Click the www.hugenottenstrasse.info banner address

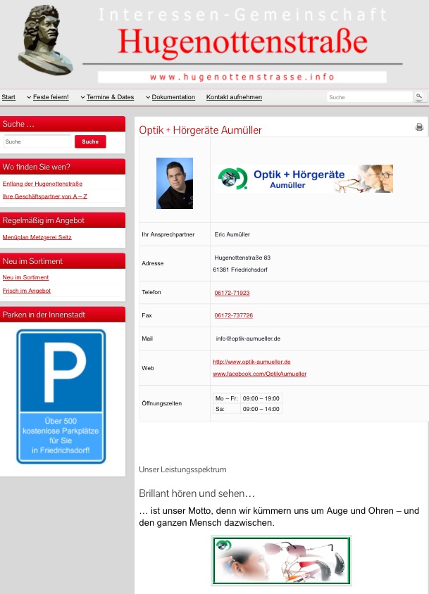(242, 77)
